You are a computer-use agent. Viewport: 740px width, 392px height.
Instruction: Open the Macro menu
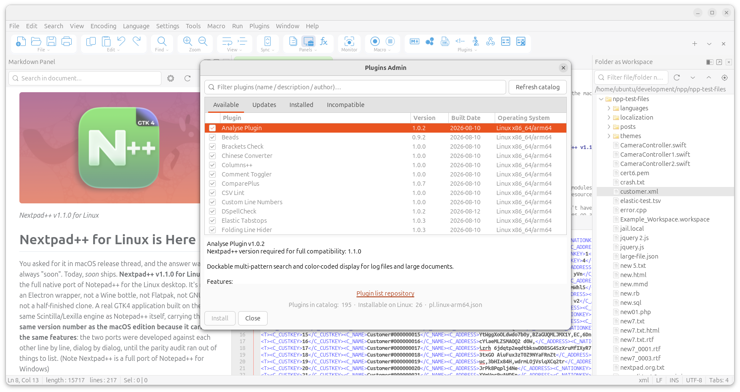(x=216, y=26)
